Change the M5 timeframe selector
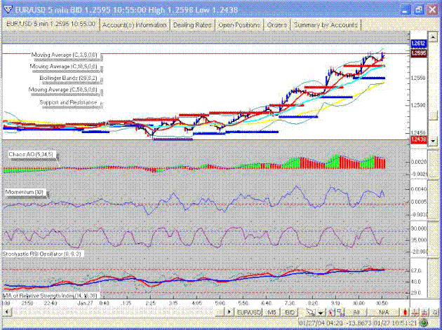 click(x=272, y=310)
